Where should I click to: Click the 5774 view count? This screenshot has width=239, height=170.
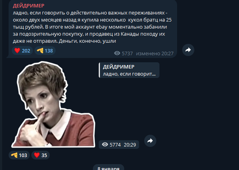[115, 145]
